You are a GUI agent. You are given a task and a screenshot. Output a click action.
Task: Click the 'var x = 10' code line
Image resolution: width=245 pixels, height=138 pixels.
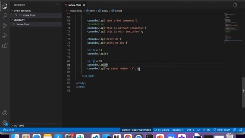pyautogui.click(x=95, y=50)
